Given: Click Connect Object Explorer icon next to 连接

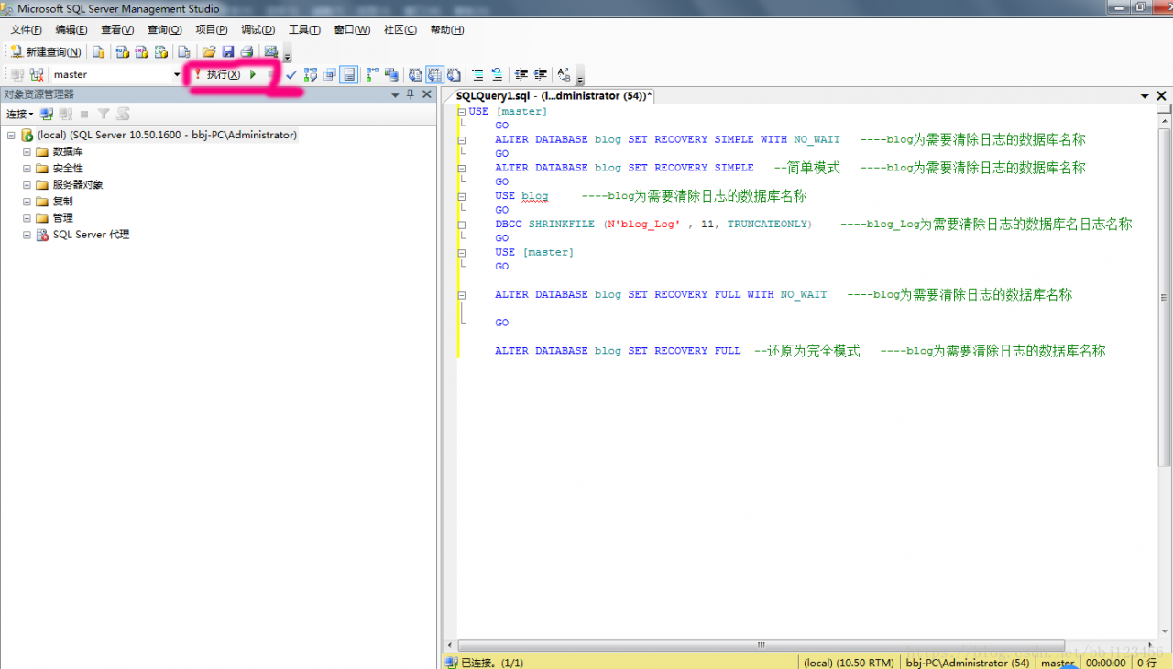Looking at the screenshot, I should [46, 114].
